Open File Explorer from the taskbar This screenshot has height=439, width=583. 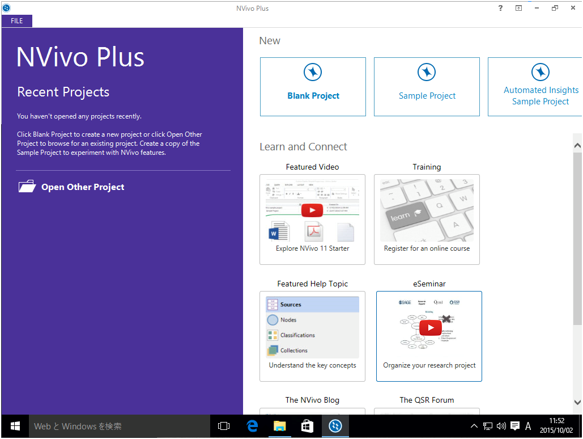[x=280, y=426]
